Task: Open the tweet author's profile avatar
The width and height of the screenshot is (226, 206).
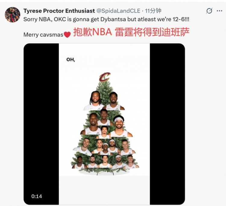Action: coord(12,14)
